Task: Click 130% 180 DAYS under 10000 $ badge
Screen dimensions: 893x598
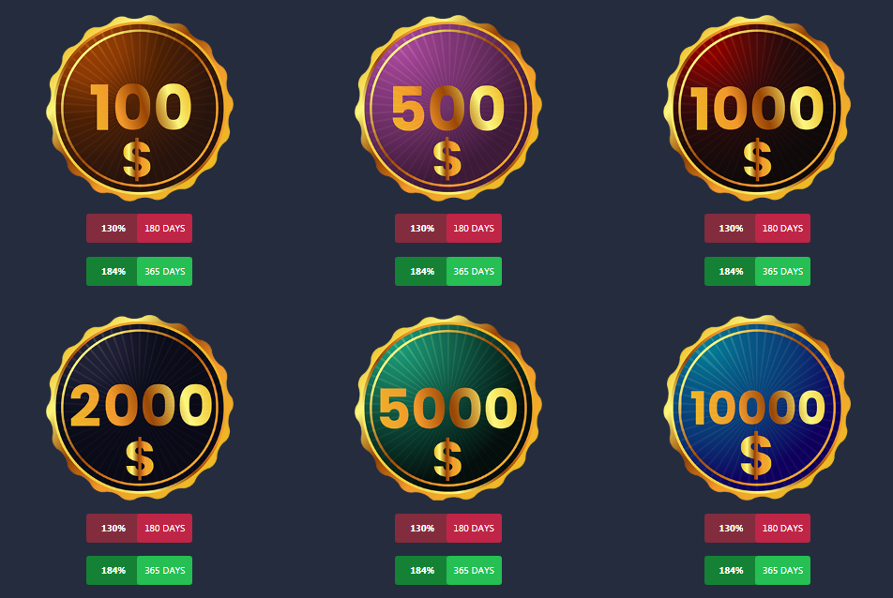Action: (757, 528)
